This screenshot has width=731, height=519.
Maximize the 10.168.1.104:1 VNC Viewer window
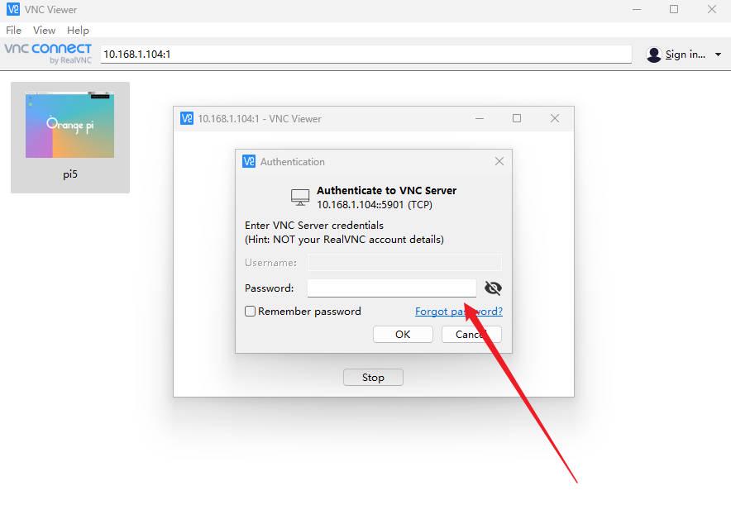[517, 118]
